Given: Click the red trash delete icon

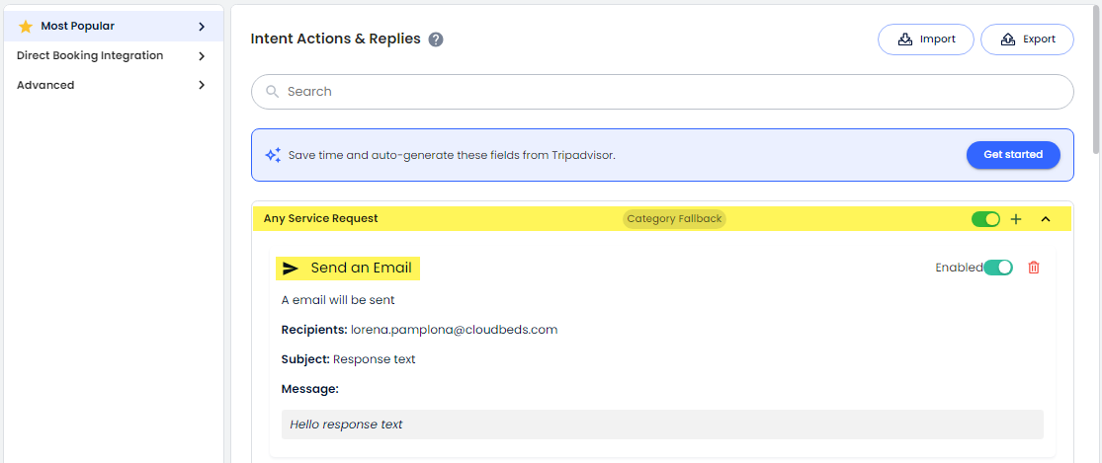Looking at the screenshot, I should click(x=1034, y=268).
